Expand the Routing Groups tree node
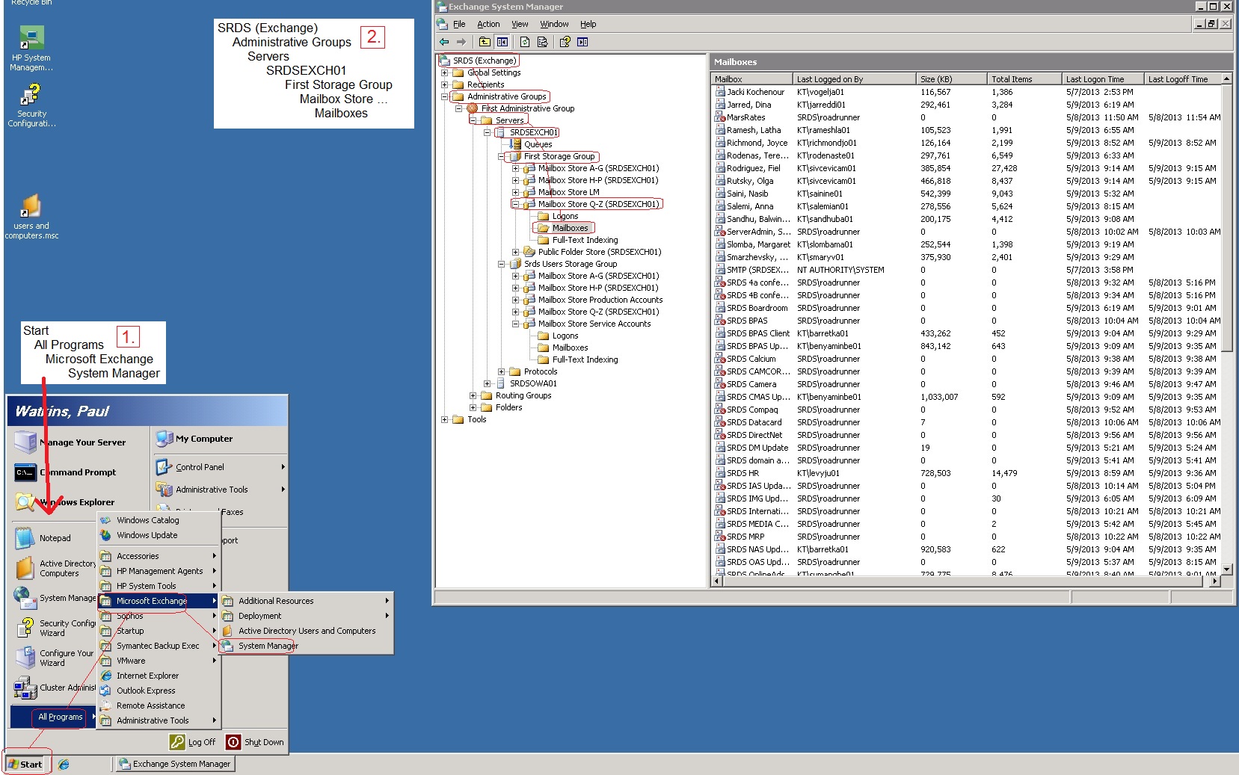This screenshot has width=1239, height=775. click(473, 396)
